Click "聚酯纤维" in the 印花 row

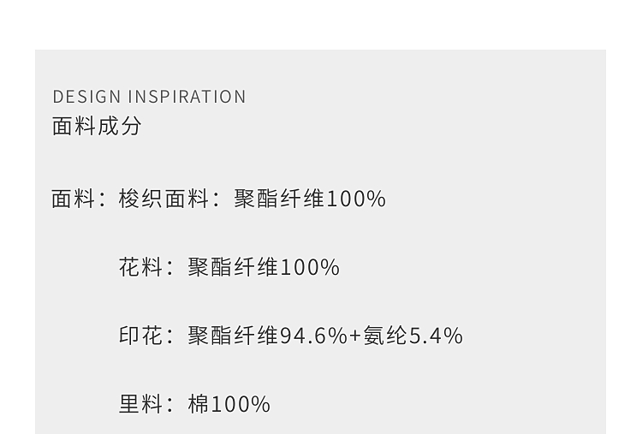pyautogui.click(x=233, y=336)
